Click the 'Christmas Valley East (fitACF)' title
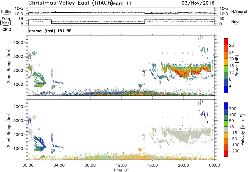 [71, 3]
